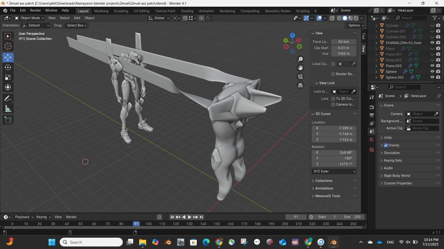Click the Options button in viewport header
The height and width of the screenshot is (249, 444).
[356, 25]
